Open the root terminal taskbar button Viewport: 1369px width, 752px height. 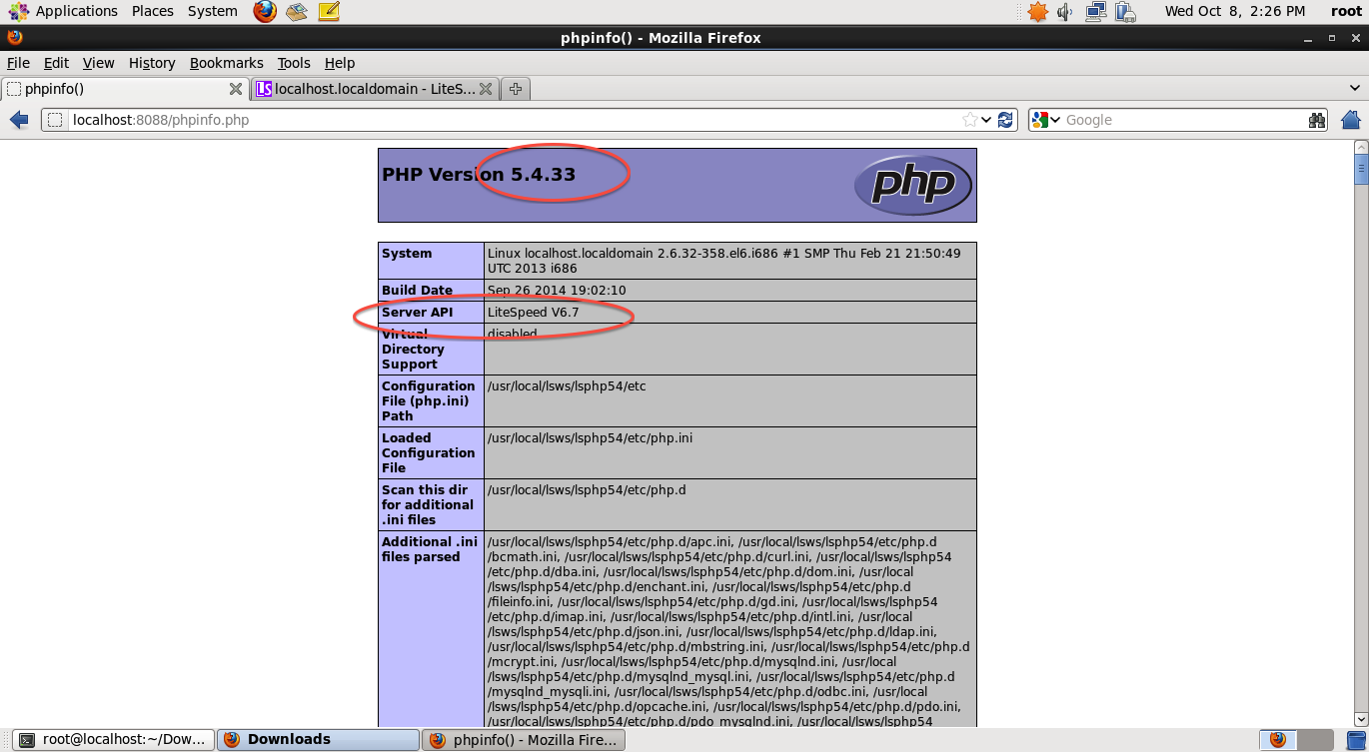[114, 740]
